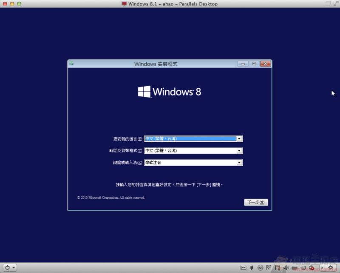Open the power button menu at bottom left
The height and width of the screenshot is (273, 340).
point(10,267)
